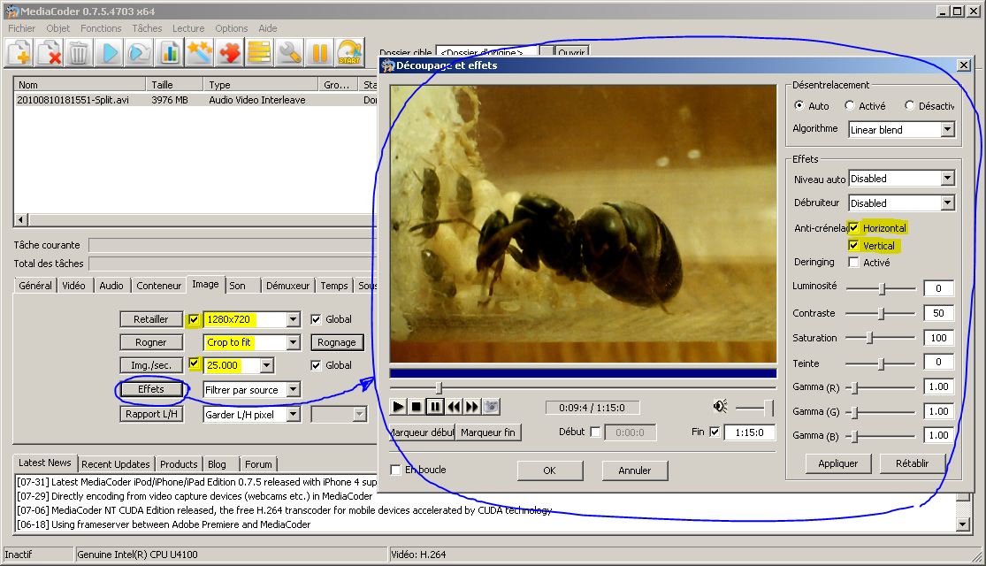Image resolution: width=986 pixels, height=566 pixels.
Task: Click the red puzzle piece icon
Action: click(x=229, y=53)
